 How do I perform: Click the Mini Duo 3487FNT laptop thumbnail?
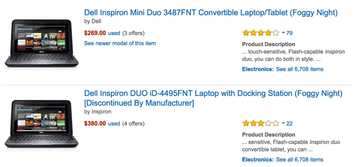click(x=41, y=43)
